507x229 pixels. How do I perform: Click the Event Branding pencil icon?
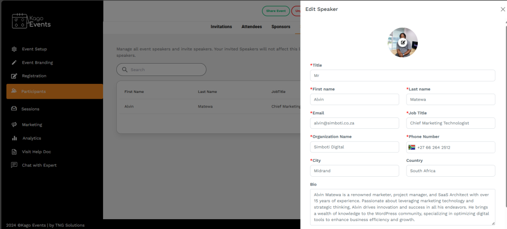click(x=14, y=63)
